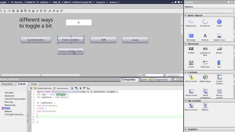Select the Button element in Toolbox
The height and width of the screenshot is (132, 235).
(219, 50)
